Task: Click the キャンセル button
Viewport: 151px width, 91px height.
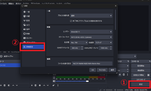Action: [x=102, y=70]
